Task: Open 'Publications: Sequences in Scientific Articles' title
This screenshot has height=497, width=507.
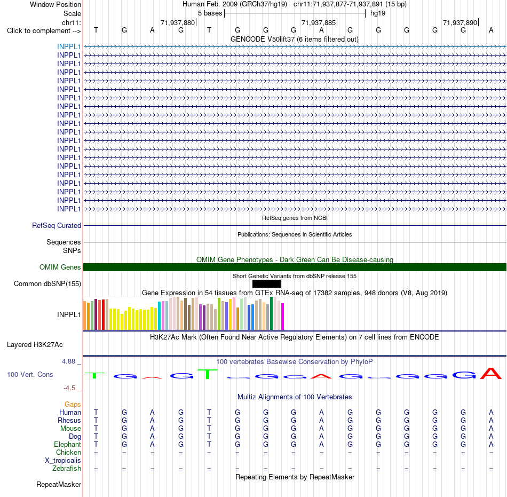Action: coord(295,234)
